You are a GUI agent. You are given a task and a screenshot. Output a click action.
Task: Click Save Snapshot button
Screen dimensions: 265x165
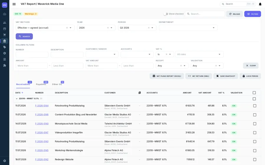coord(226,76)
